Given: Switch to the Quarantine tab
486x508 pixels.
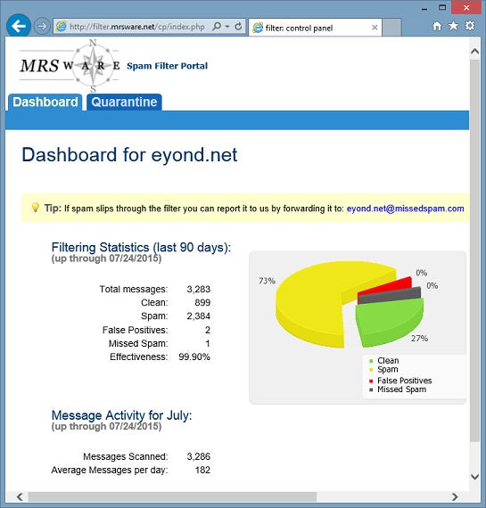Looking at the screenshot, I should click(x=124, y=102).
